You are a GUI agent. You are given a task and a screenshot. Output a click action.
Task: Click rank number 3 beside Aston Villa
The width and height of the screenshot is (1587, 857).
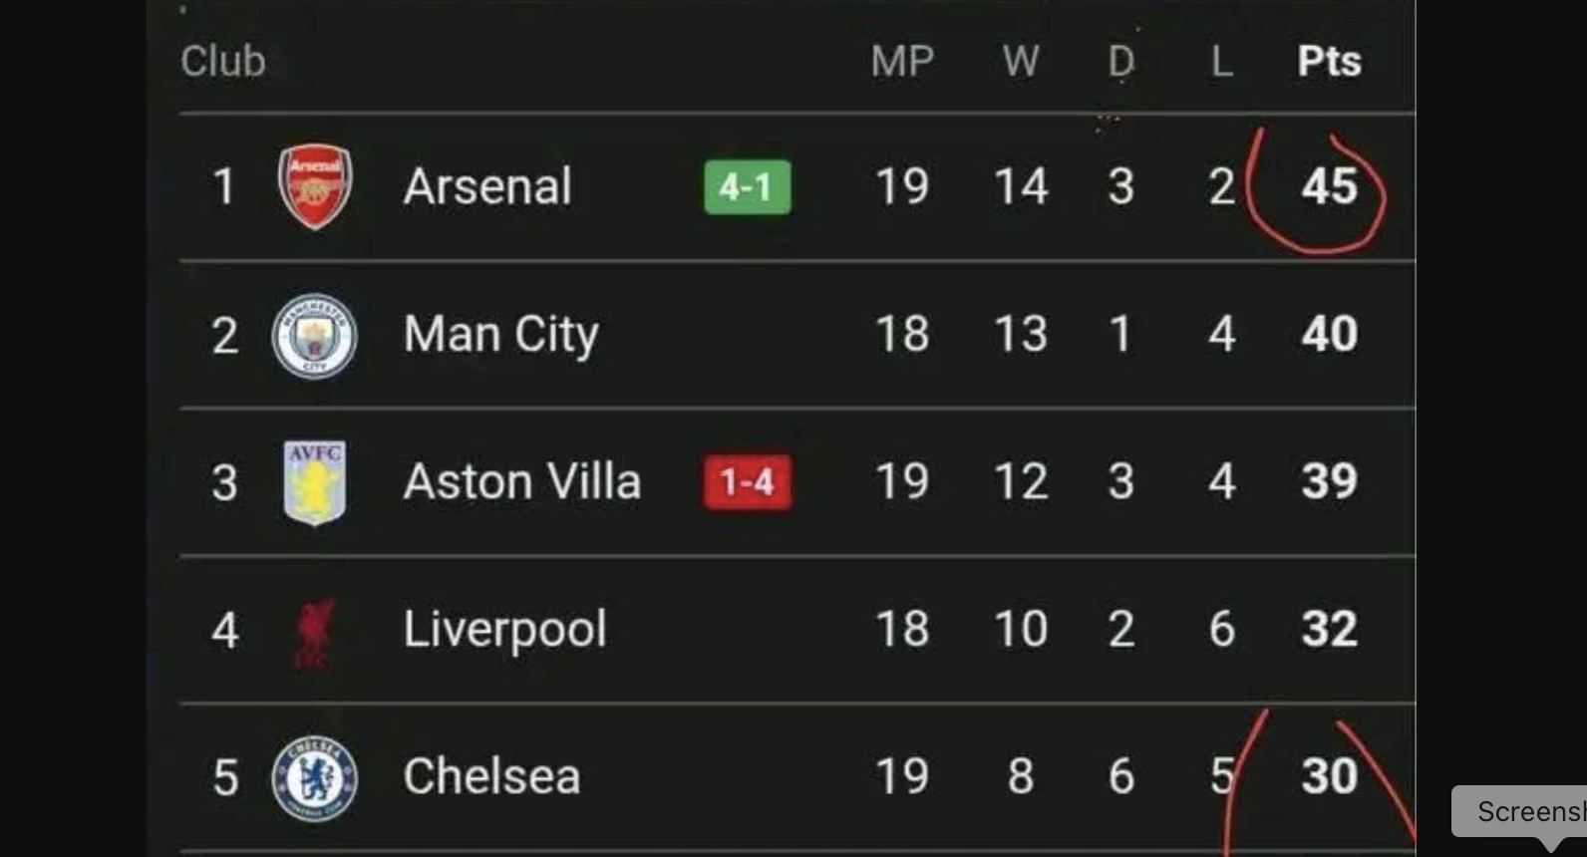coord(223,481)
